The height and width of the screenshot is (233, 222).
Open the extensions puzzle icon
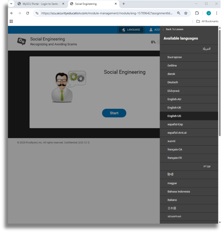pyautogui.click(x=197, y=13)
